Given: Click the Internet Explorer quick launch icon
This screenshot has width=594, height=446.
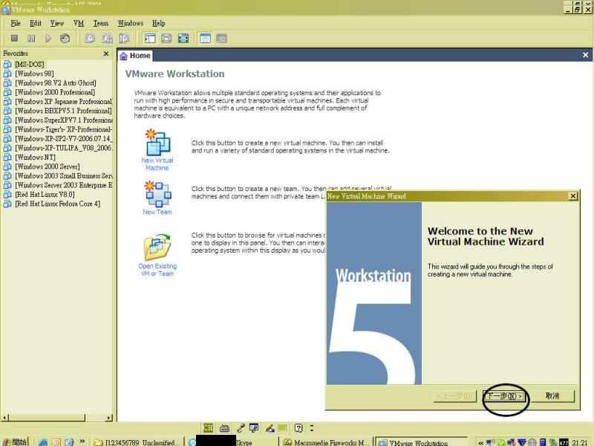Looking at the screenshot, I should [43, 442].
